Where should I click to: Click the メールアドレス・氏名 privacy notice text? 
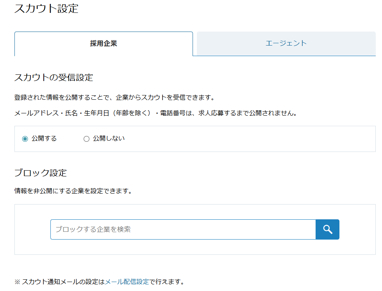(155, 113)
